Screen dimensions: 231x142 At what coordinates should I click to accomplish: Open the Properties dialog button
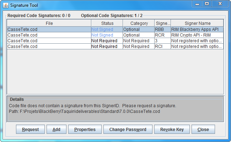[x=85, y=130]
